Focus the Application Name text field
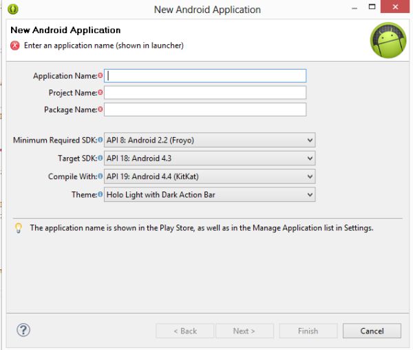Image resolution: width=413 pixels, height=350 pixels. coord(205,76)
